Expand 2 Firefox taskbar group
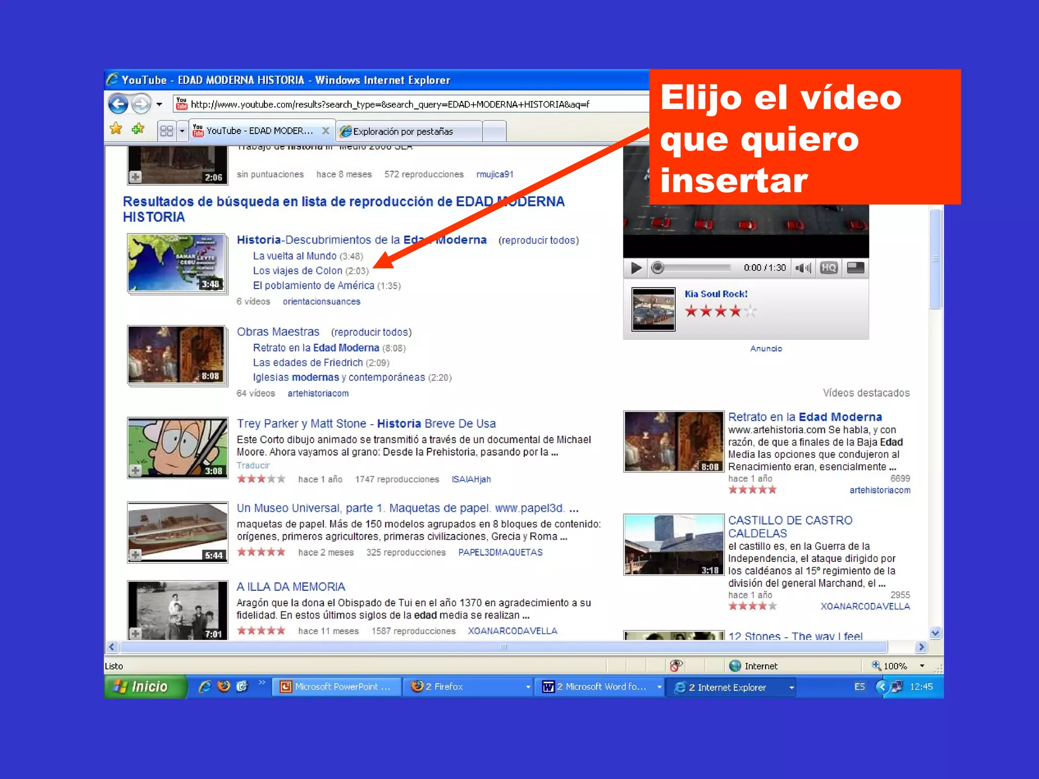This screenshot has height=779, width=1039. click(468, 687)
